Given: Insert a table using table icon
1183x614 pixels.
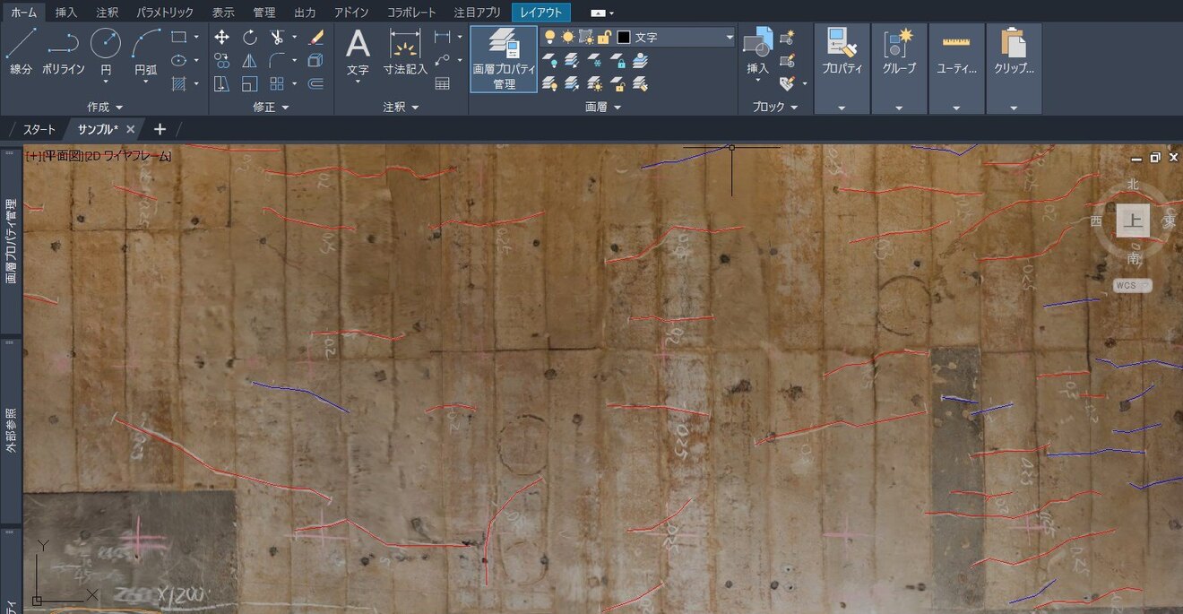Looking at the screenshot, I should coord(442,83).
